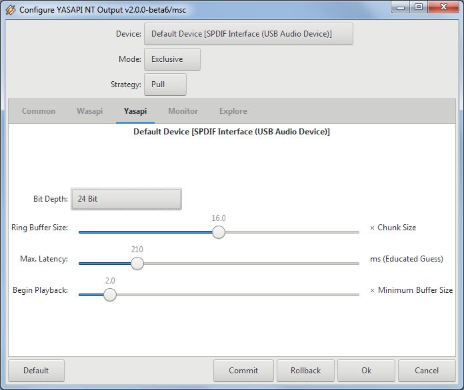
Task: Go to the Explore tab
Action: coord(233,111)
